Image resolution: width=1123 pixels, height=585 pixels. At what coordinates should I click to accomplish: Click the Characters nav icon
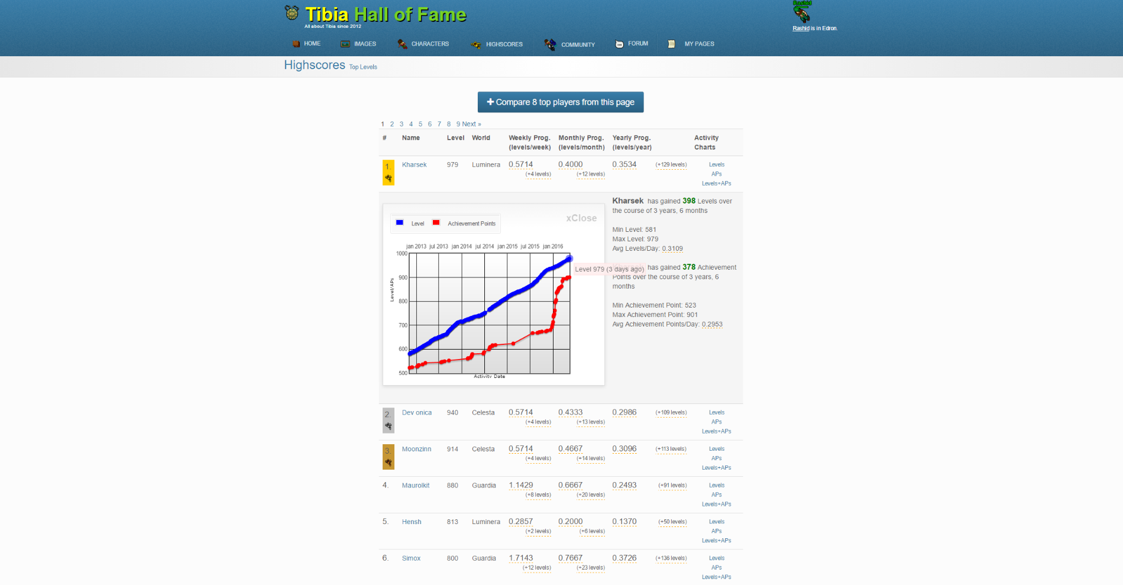point(402,44)
